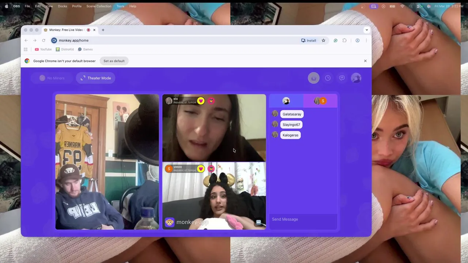
Task: Open the OBS application menu
Action: (x=16, y=6)
